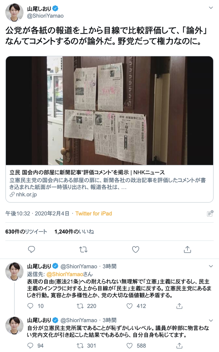Open options chevron on last reply tweet
Viewport: 219px width, 352px height.
pyautogui.click(x=211, y=320)
